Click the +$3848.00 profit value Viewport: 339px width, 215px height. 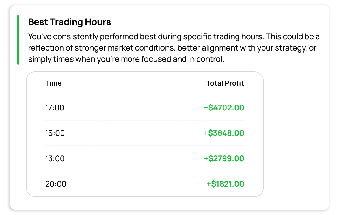[x=224, y=133]
